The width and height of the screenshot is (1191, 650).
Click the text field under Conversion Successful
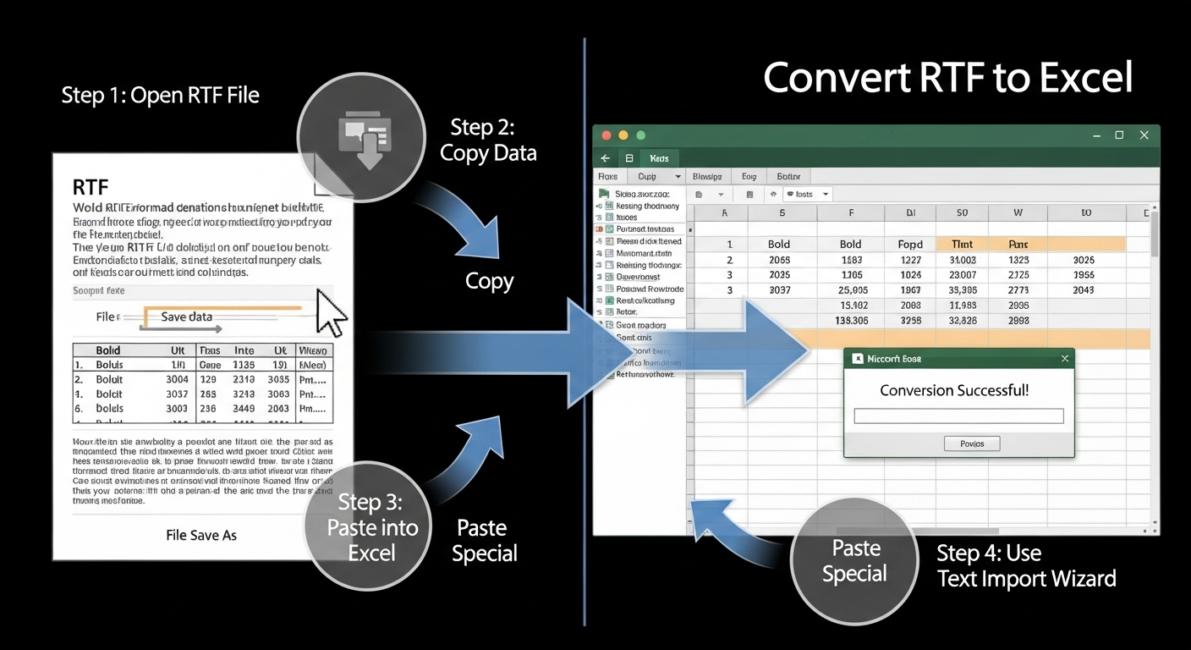[x=958, y=416]
